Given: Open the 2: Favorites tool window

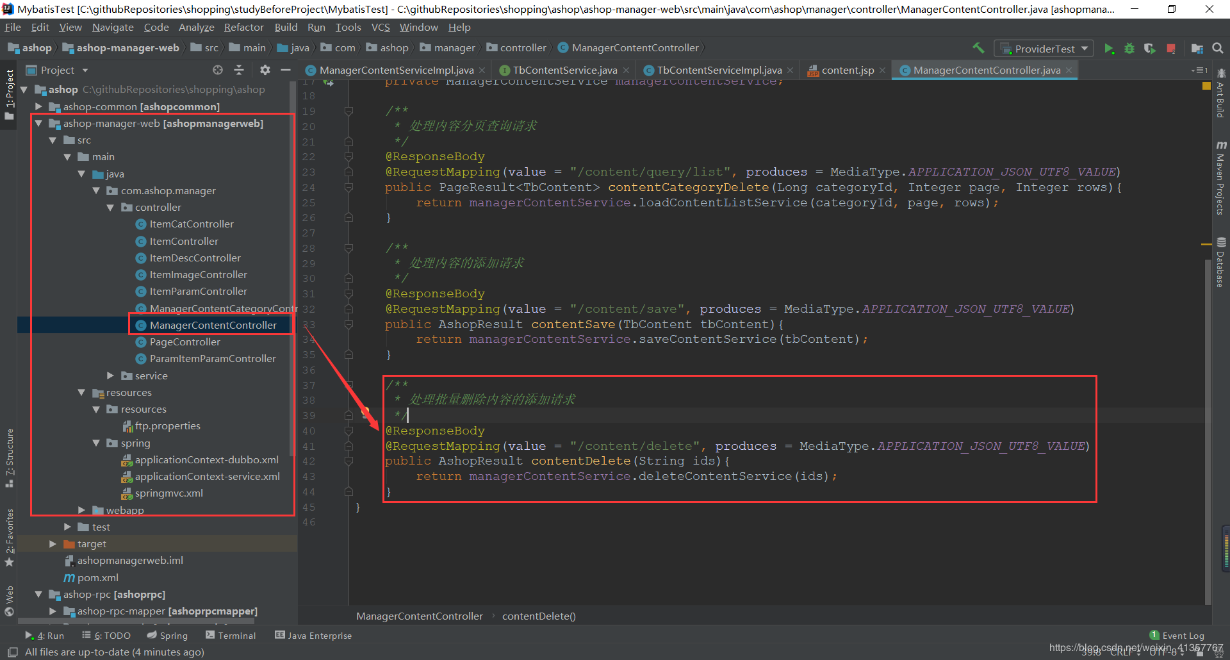Looking at the screenshot, I should coord(9,538).
